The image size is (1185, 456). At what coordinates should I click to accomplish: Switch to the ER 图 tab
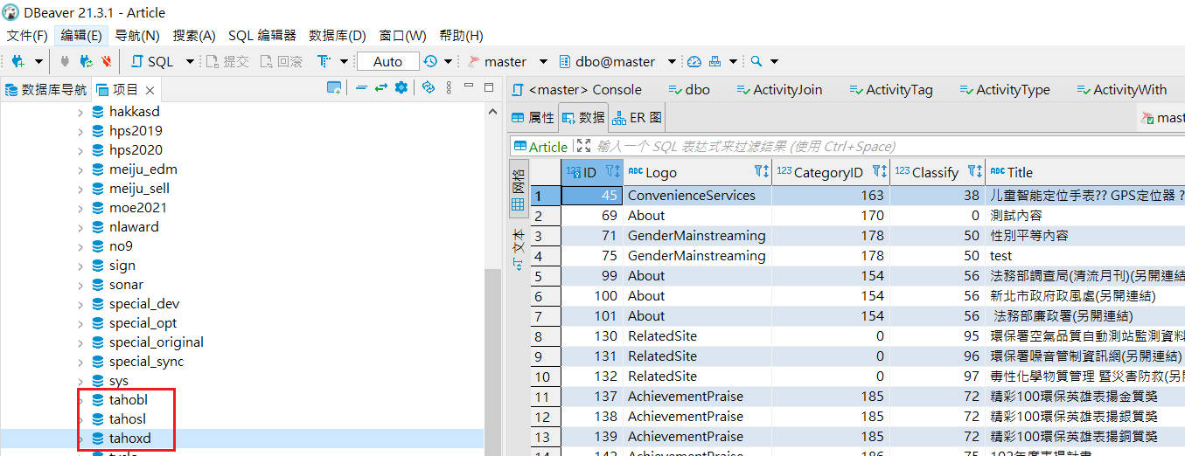pyautogui.click(x=638, y=117)
